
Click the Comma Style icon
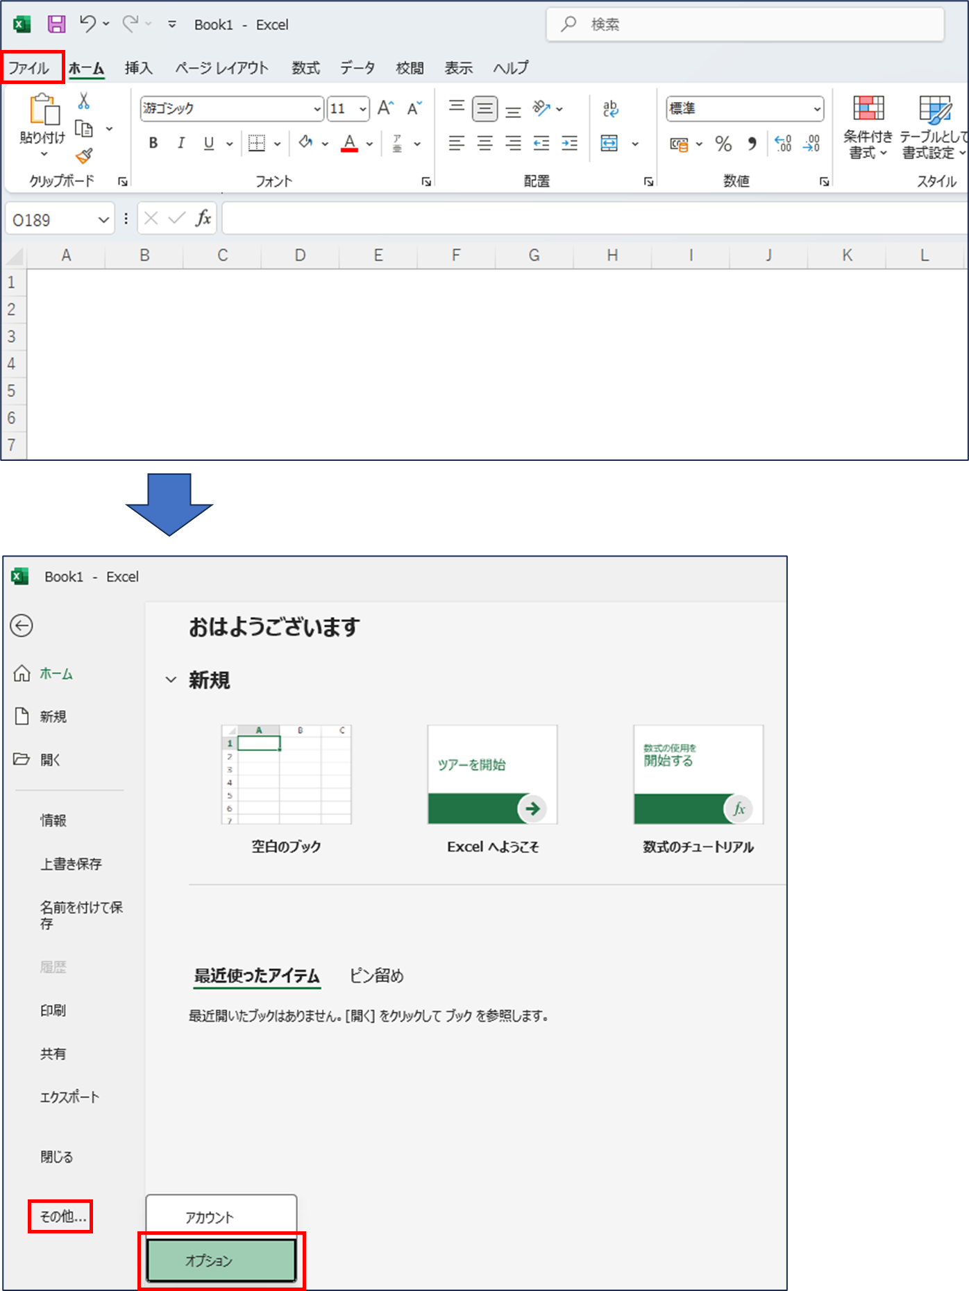pos(752,144)
